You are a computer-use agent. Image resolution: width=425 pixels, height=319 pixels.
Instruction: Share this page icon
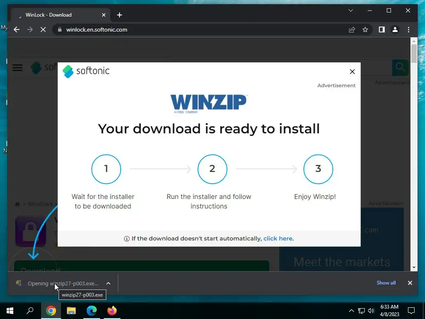pos(352,29)
